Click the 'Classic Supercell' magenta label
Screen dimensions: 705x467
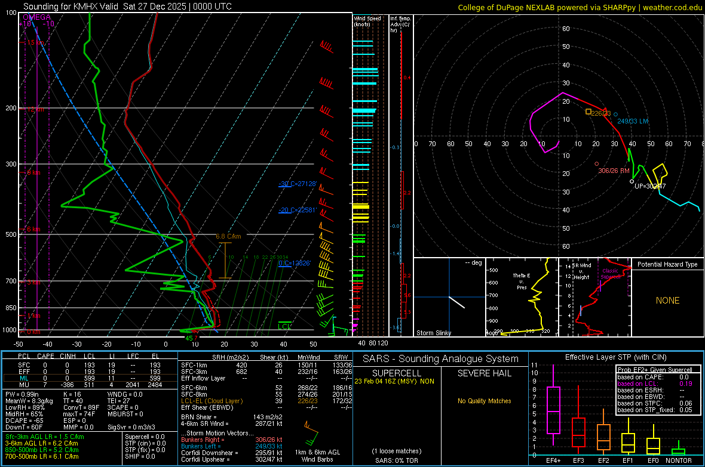click(x=611, y=274)
